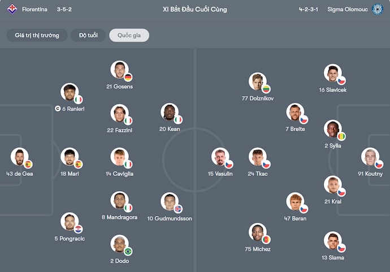Click the Iceland flag on Gudmundsson
The image size is (390, 272).
(178, 209)
